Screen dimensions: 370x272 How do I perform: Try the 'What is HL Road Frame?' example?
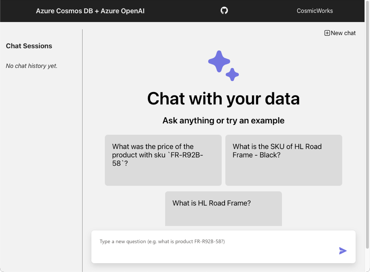224,209
